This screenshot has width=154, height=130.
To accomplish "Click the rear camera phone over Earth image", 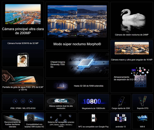I will 34,118.
